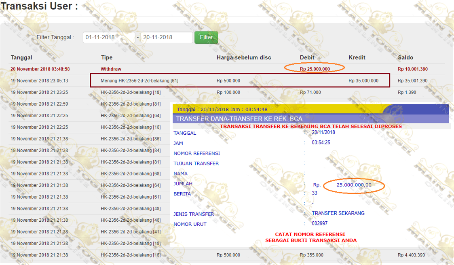Click the Tipe column header
This screenshot has width=454, height=265.
click(107, 57)
